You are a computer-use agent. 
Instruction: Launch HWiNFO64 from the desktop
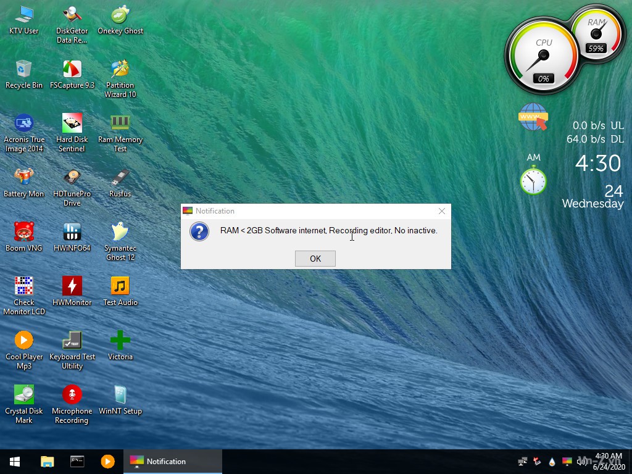pyautogui.click(x=72, y=232)
